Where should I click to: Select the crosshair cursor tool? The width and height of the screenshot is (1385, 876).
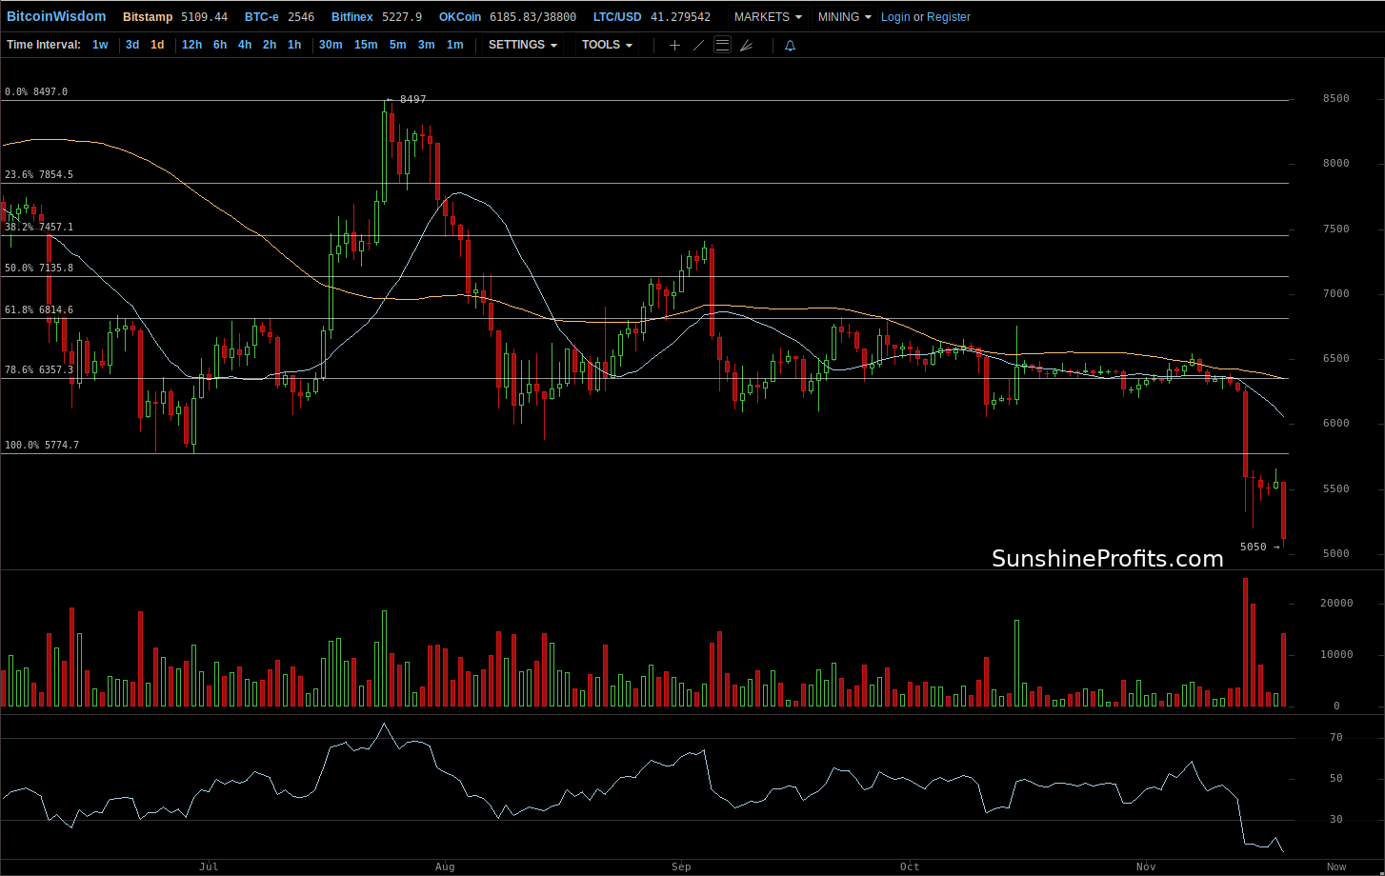click(x=674, y=45)
